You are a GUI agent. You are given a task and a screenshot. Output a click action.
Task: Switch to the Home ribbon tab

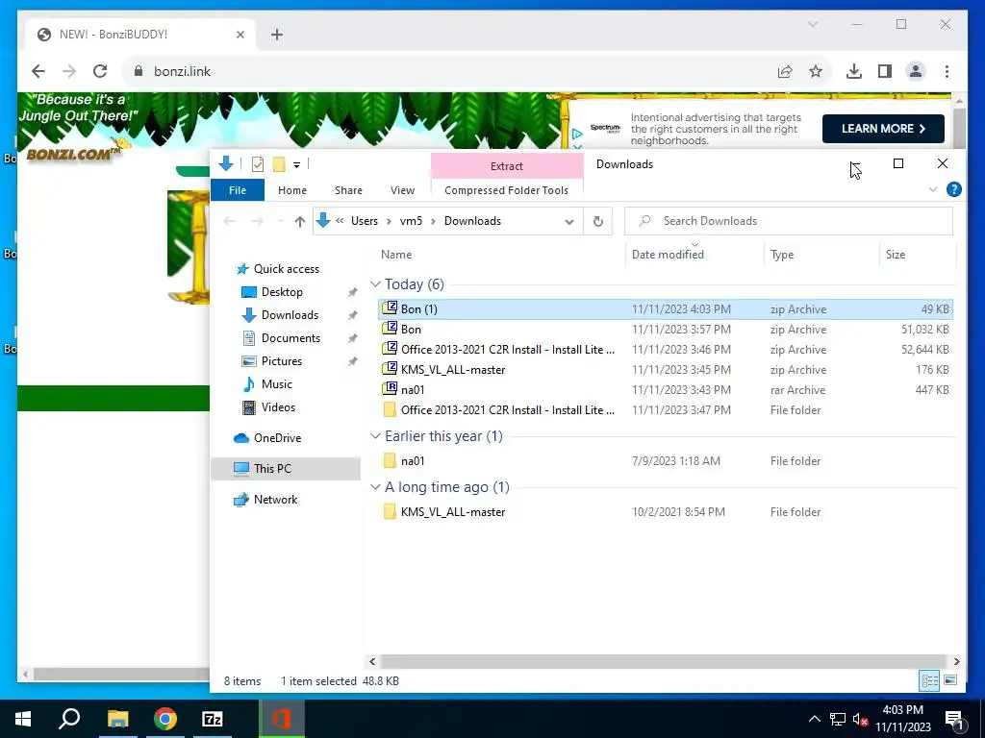pyautogui.click(x=292, y=190)
